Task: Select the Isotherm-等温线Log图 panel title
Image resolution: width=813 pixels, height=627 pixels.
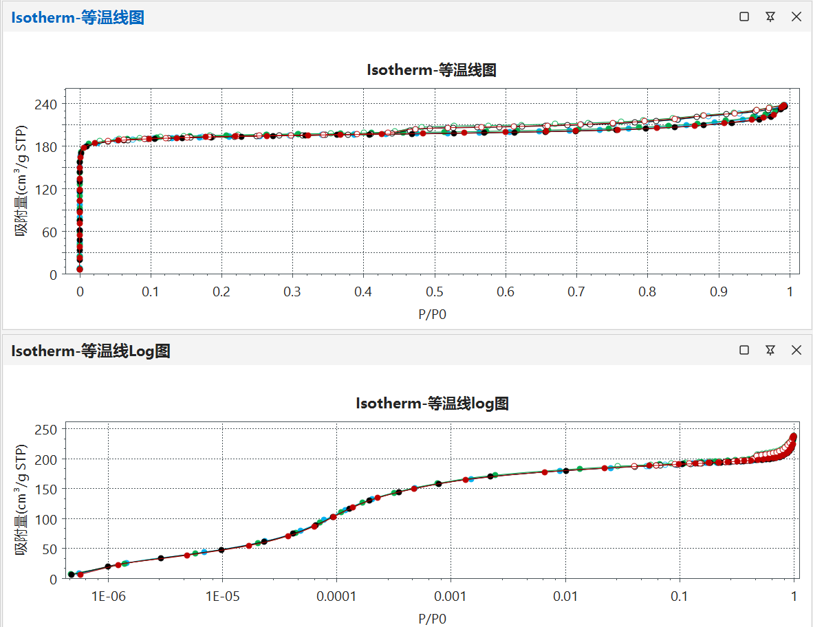Action: point(91,351)
